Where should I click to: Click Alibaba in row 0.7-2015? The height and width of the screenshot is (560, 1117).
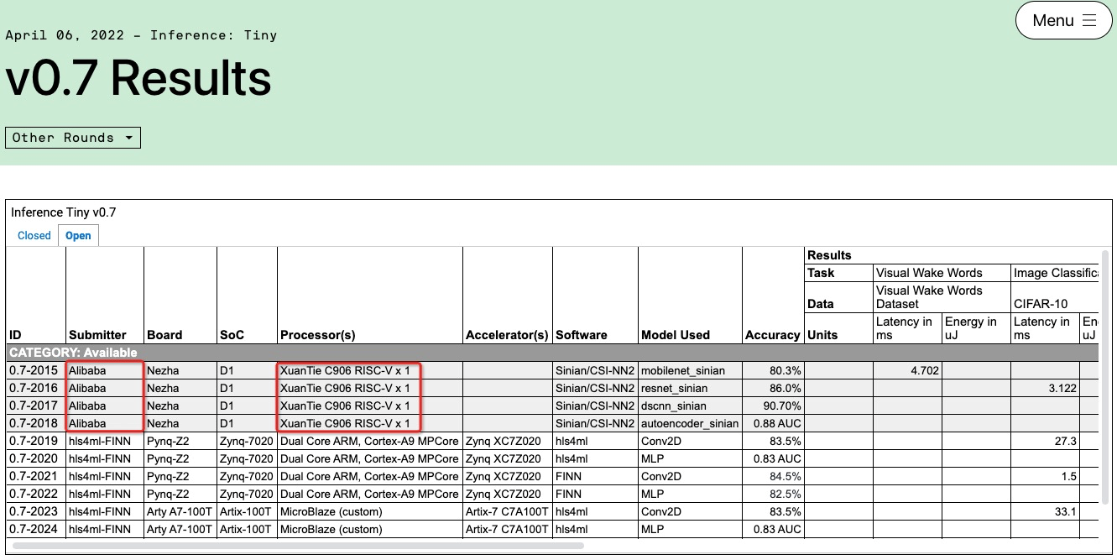click(105, 370)
